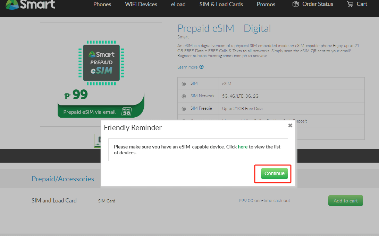
Task: Click the 'eSIM' value cell
Action: coord(292,84)
